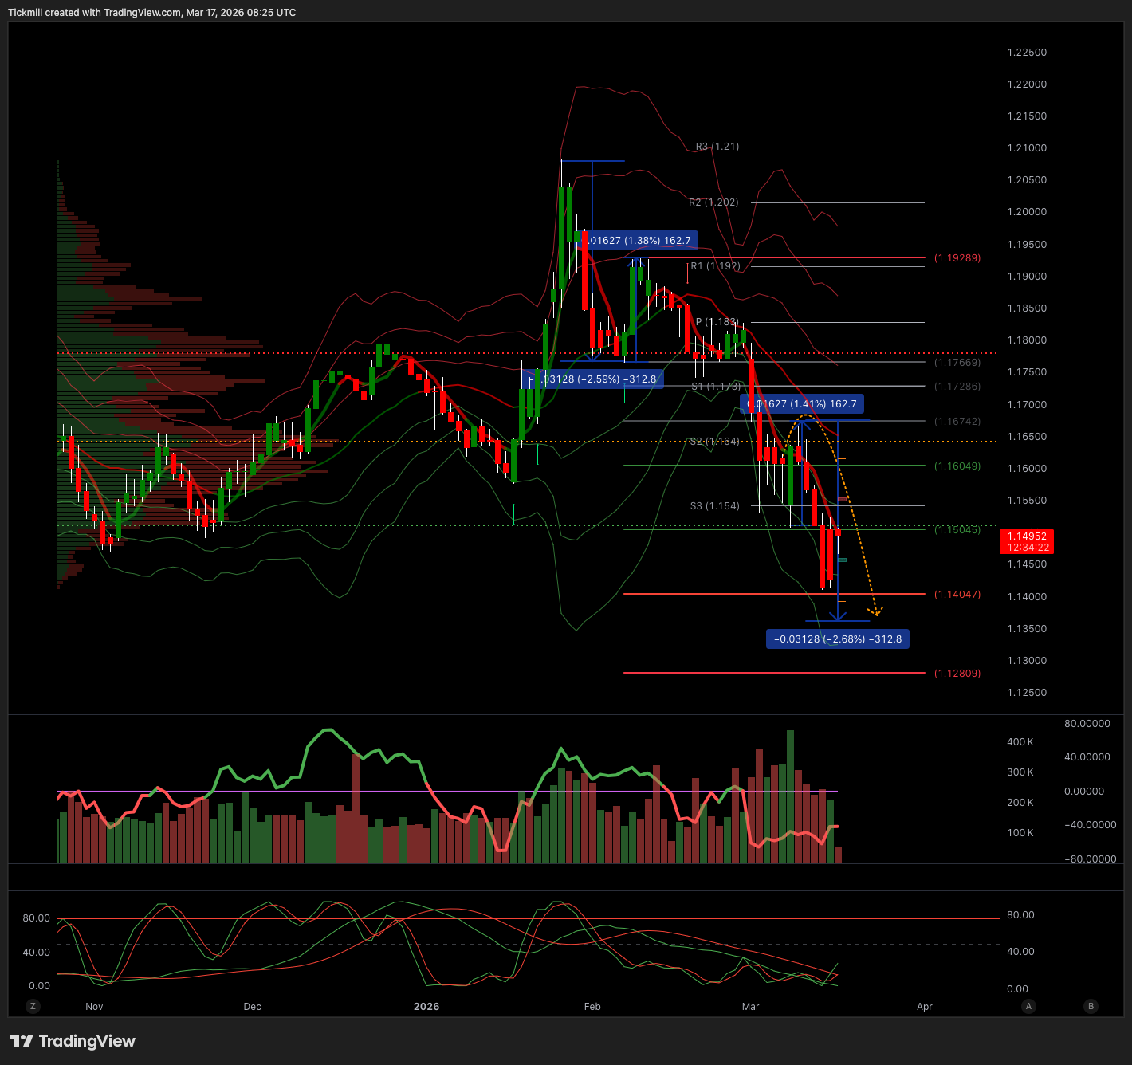Select the R3 (1.21) pivot label
Viewport: 1132px width, 1065px height.
717,147
